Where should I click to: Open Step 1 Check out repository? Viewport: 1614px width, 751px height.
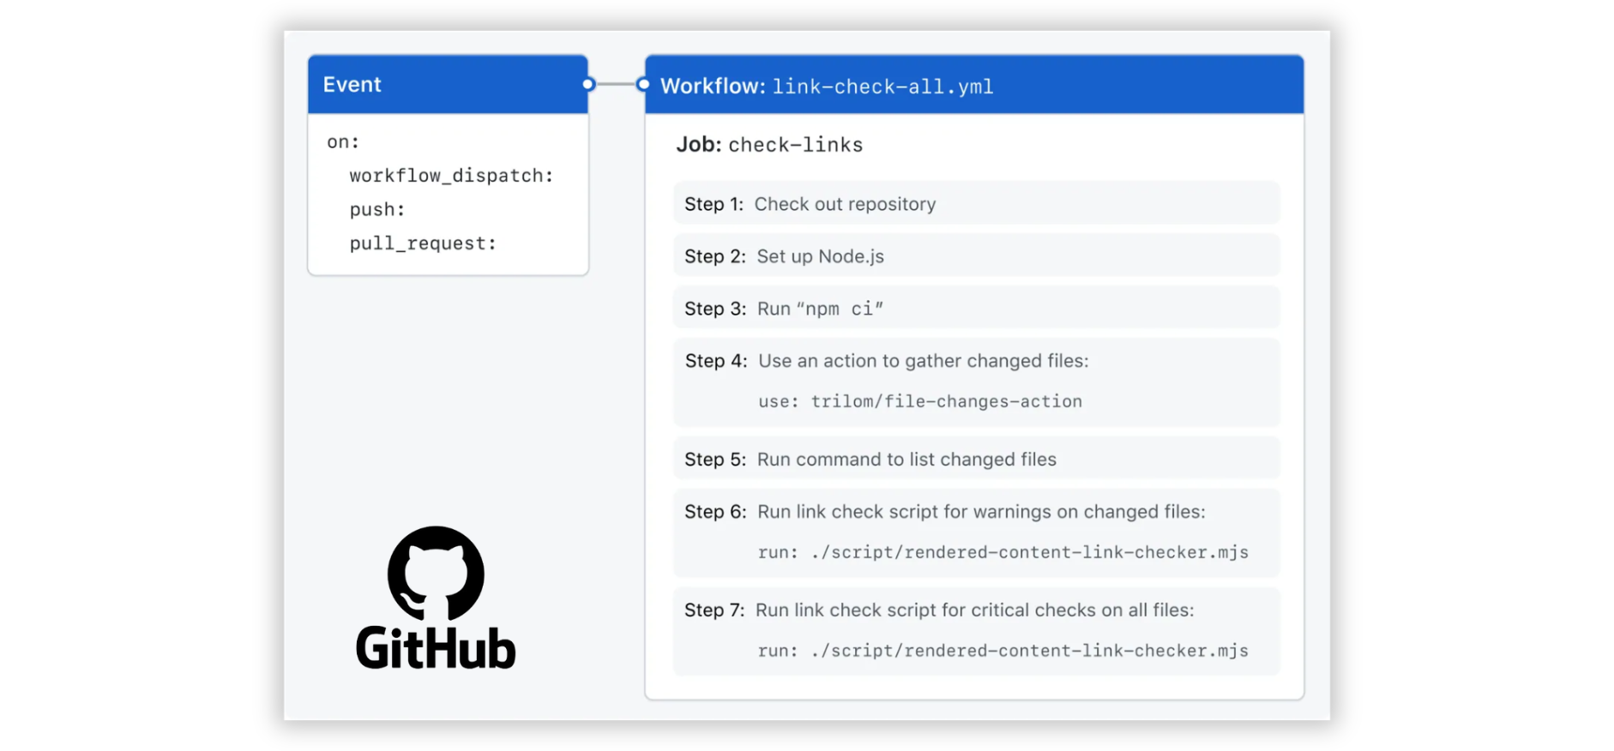[976, 204]
